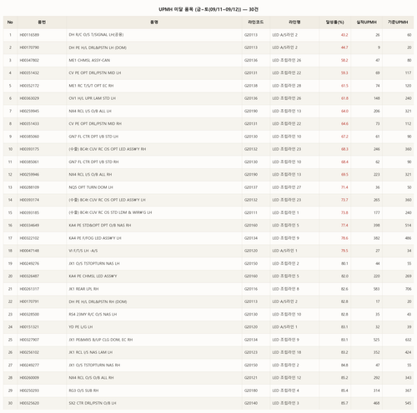Viewport: 417px width, 413px height.
Task: Click achievement rate 84.8
Action: point(344,365)
